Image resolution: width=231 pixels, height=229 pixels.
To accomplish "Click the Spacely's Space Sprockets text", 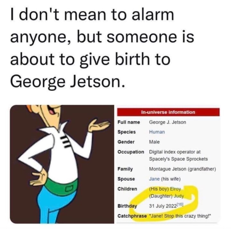I will pos(178,159).
